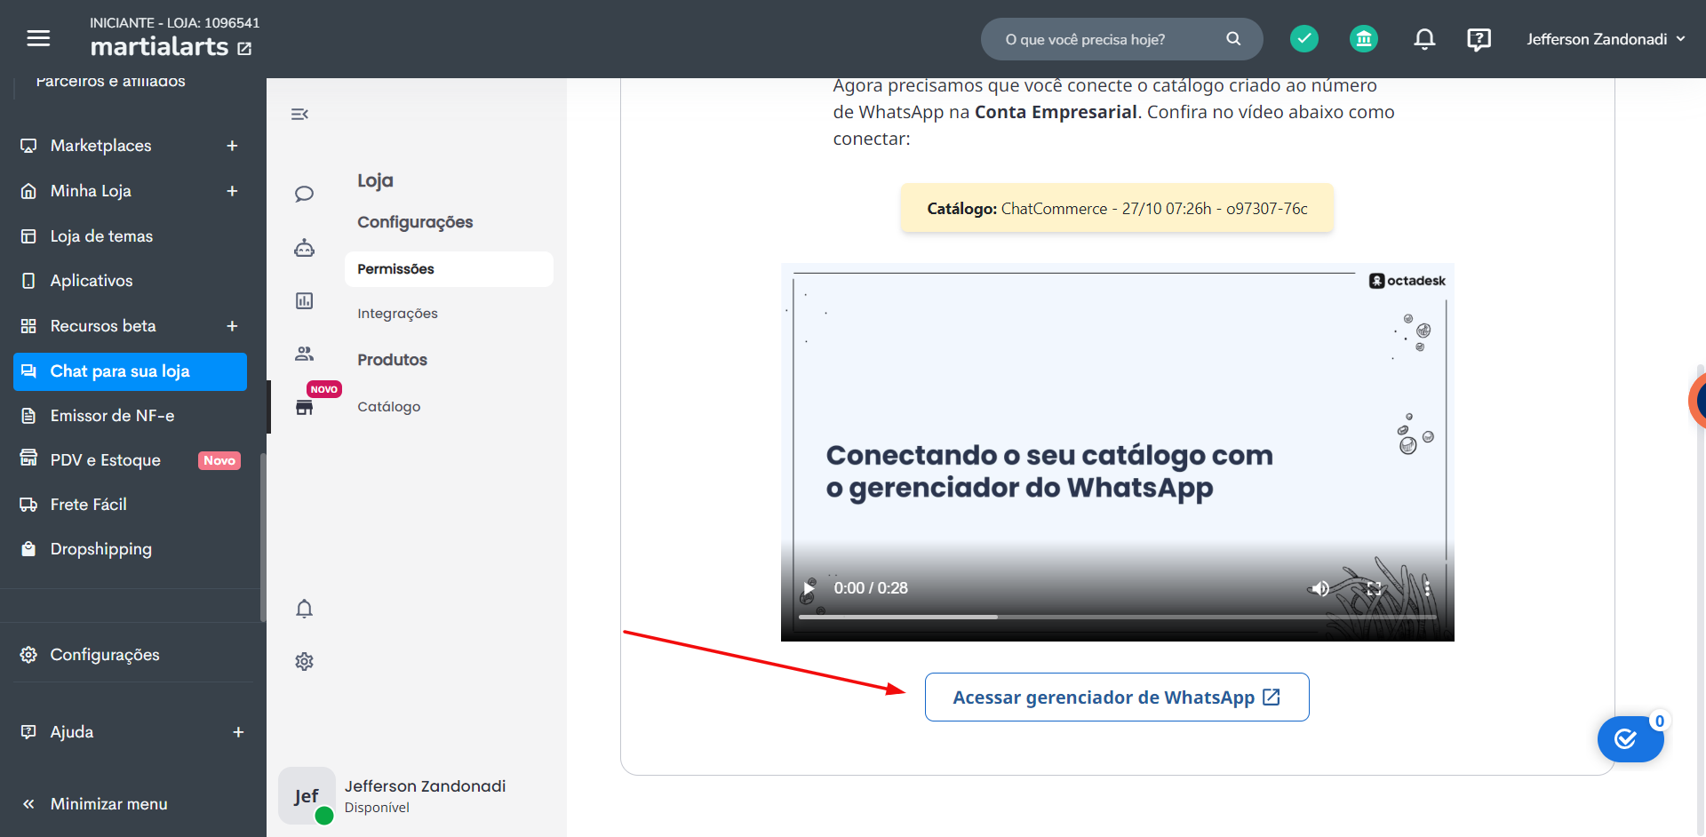The image size is (1706, 837).
Task: Expand Marketplaces submenu plus
Action: (x=232, y=146)
